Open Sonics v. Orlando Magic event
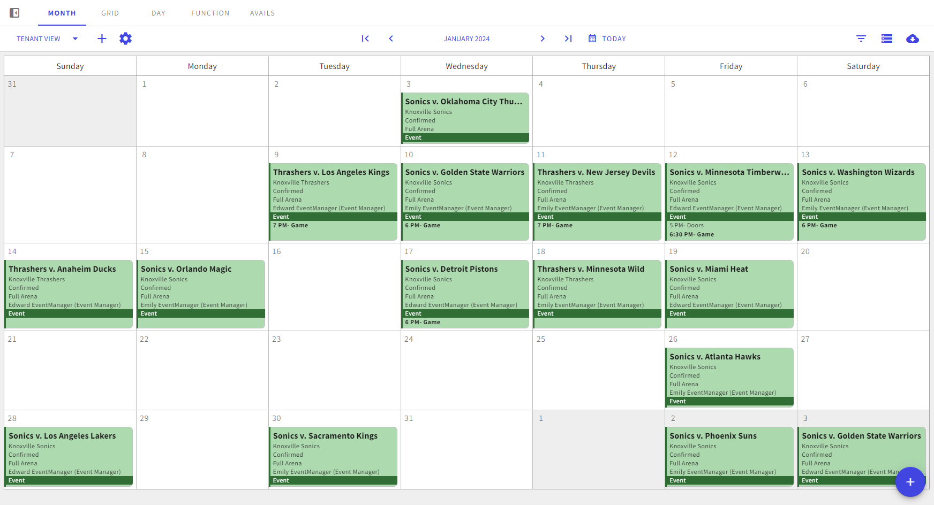The image size is (934, 506). 201,294
